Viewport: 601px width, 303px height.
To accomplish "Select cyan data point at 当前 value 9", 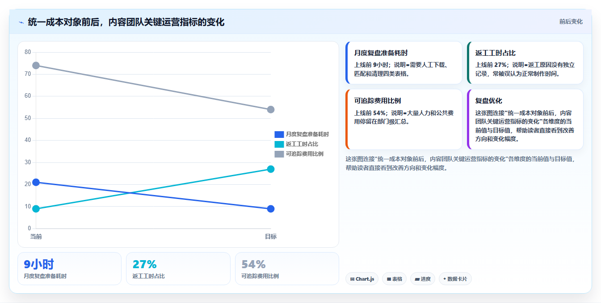I will (x=36, y=209).
